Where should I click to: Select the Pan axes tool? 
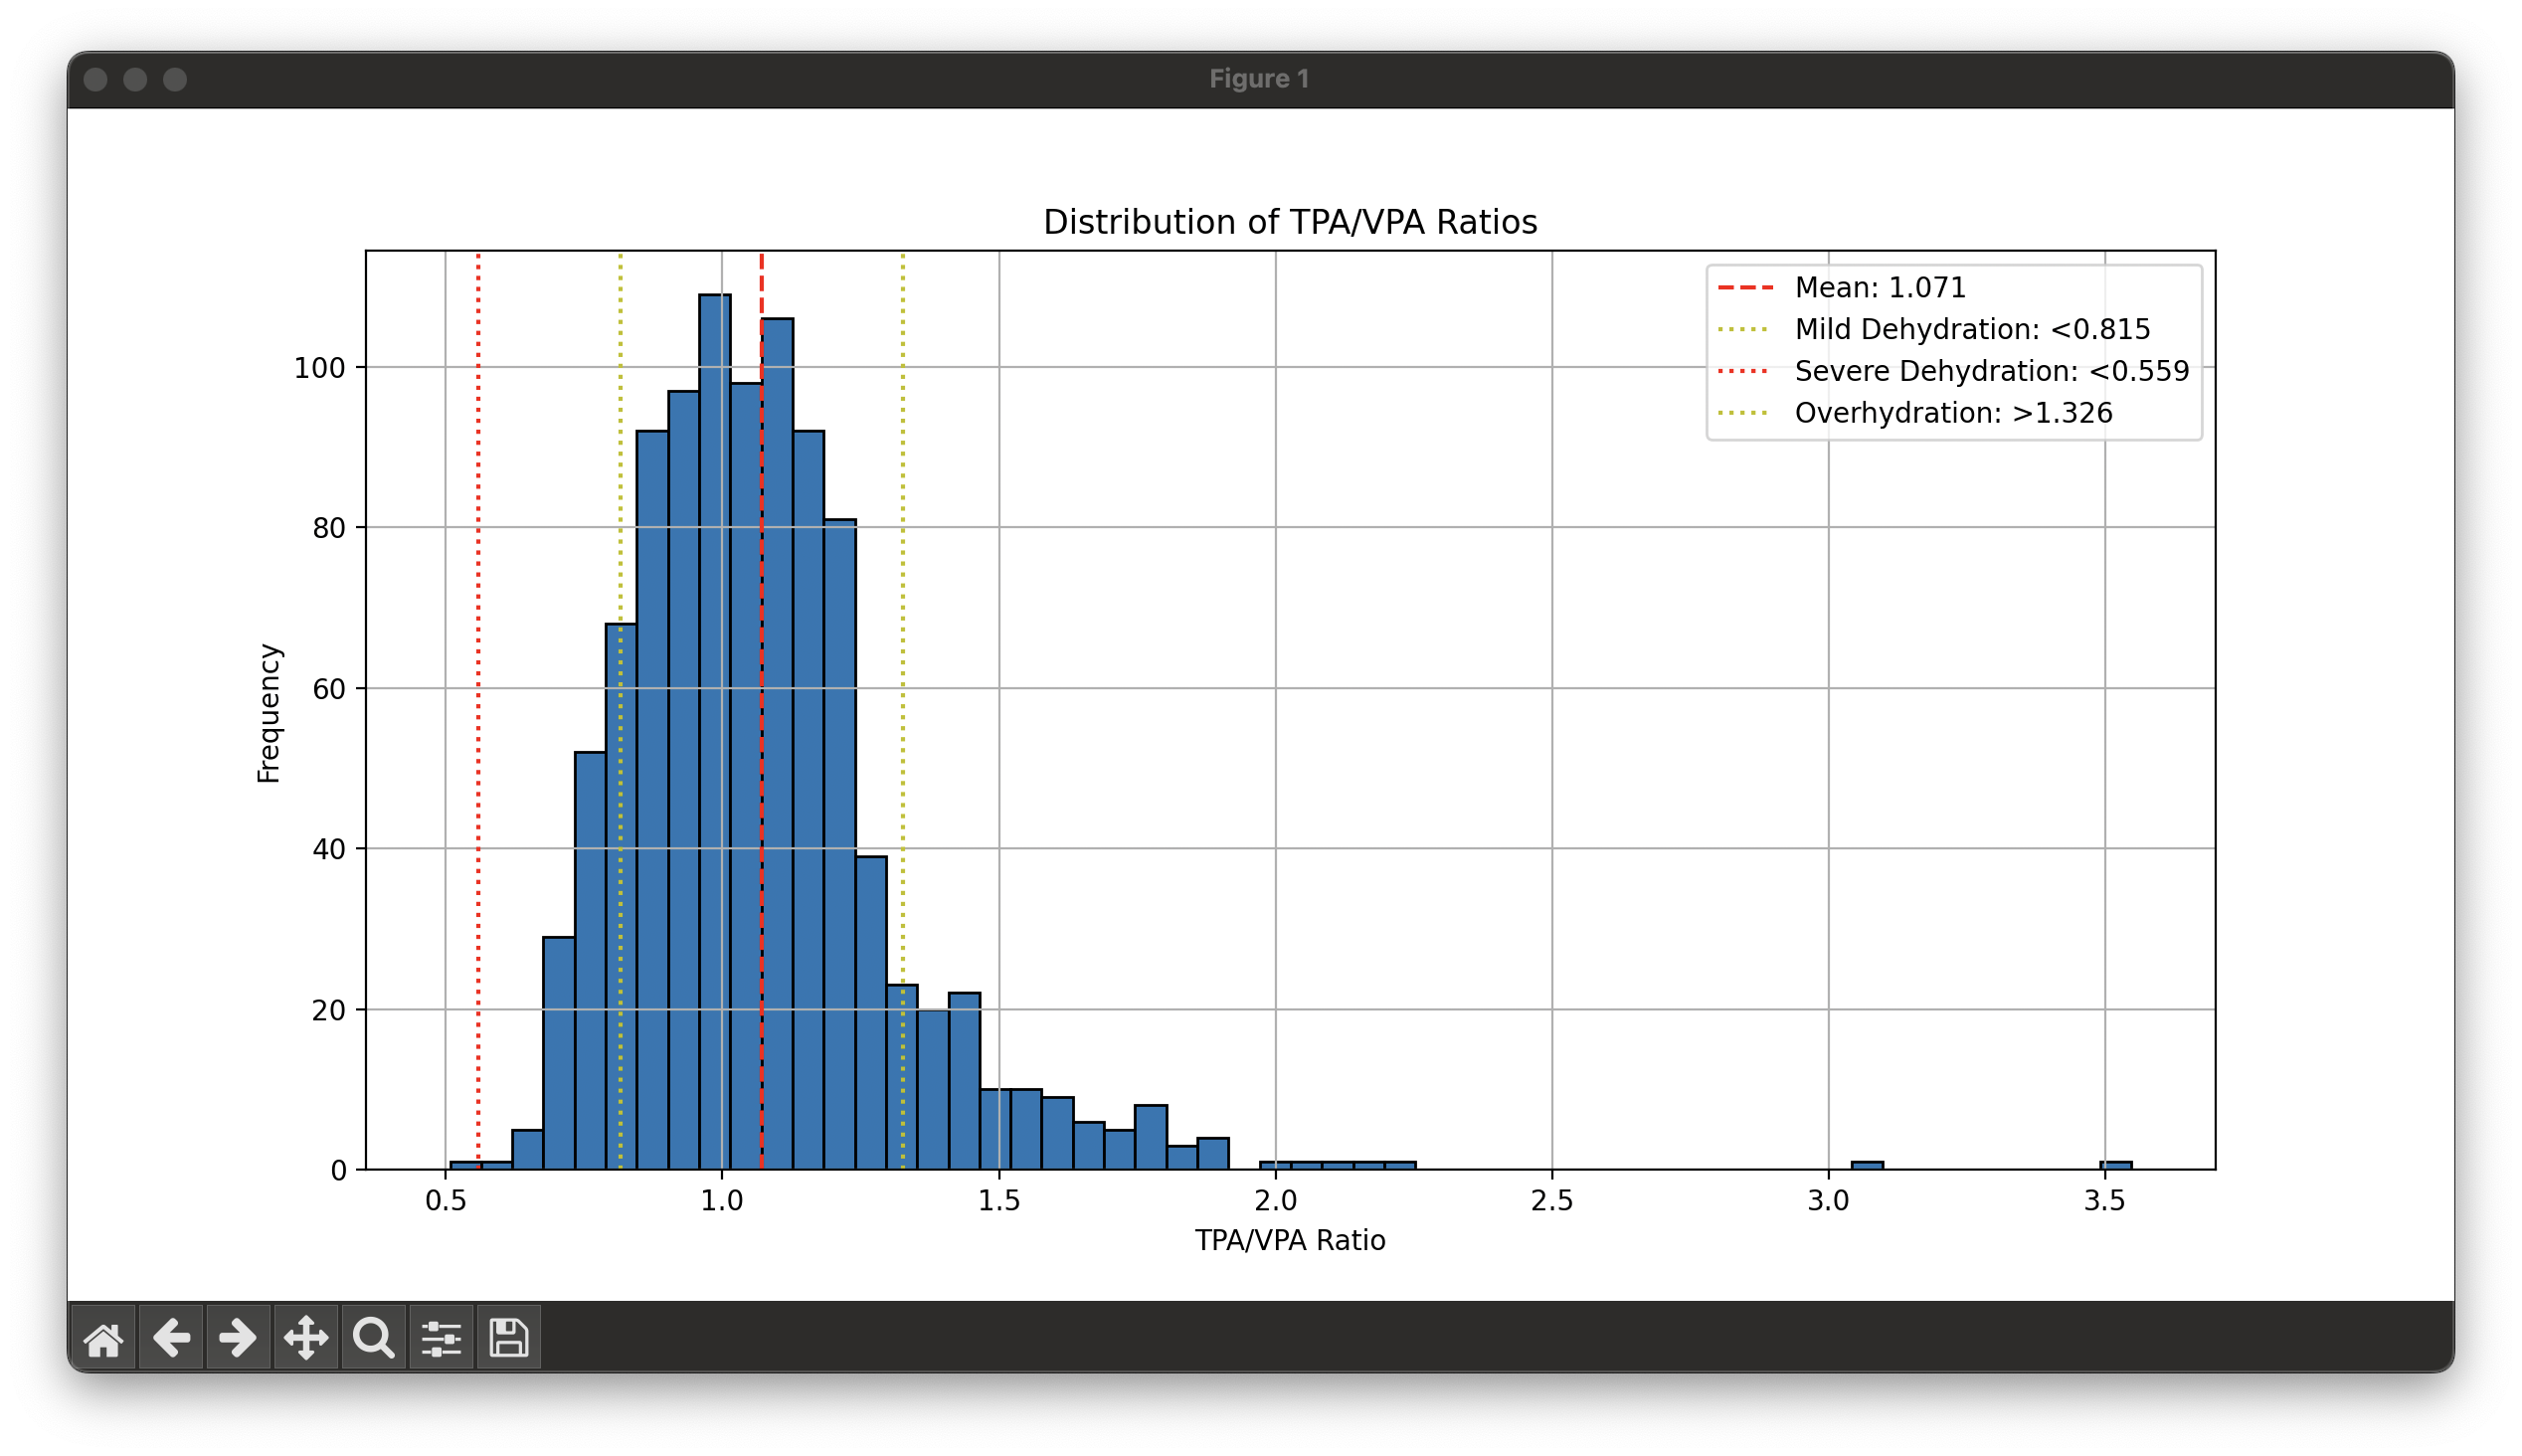[x=306, y=1338]
